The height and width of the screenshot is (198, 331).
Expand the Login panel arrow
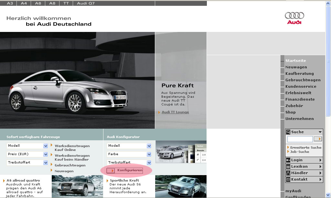click(x=320, y=160)
